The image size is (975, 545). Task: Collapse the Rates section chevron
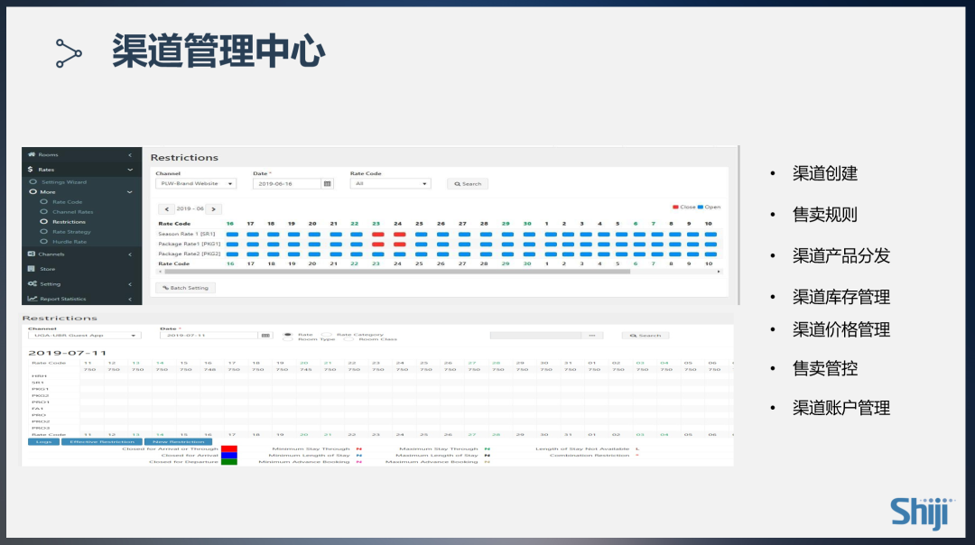[130, 170]
